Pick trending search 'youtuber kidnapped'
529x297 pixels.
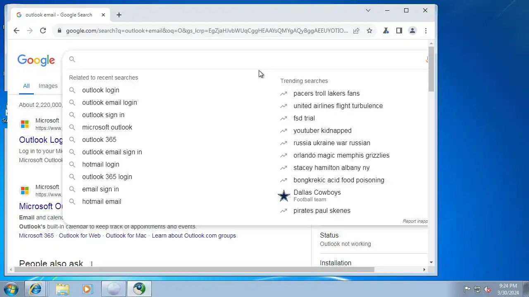(x=322, y=130)
